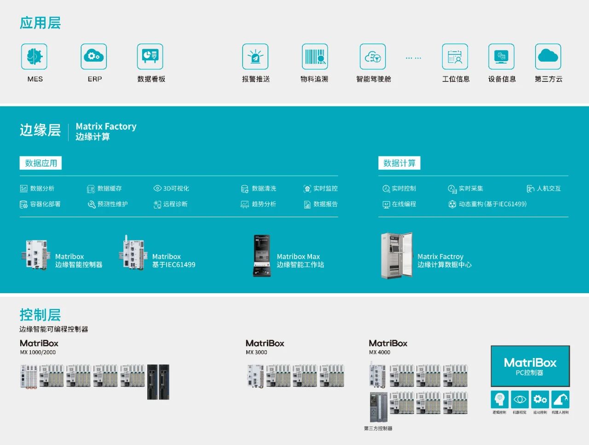Select the 物料追溯 barcode icon
This screenshot has height=445, width=589.
[315, 57]
